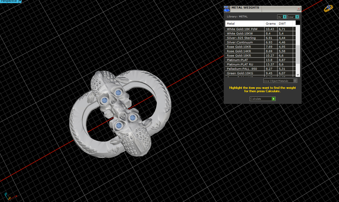The width and height of the screenshot is (339, 202).
Task: Click the Metal Weights scale icon
Action: [227, 9]
